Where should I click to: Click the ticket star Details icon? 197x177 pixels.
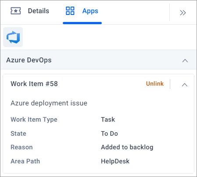pyautogui.click(x=16, y=11)
